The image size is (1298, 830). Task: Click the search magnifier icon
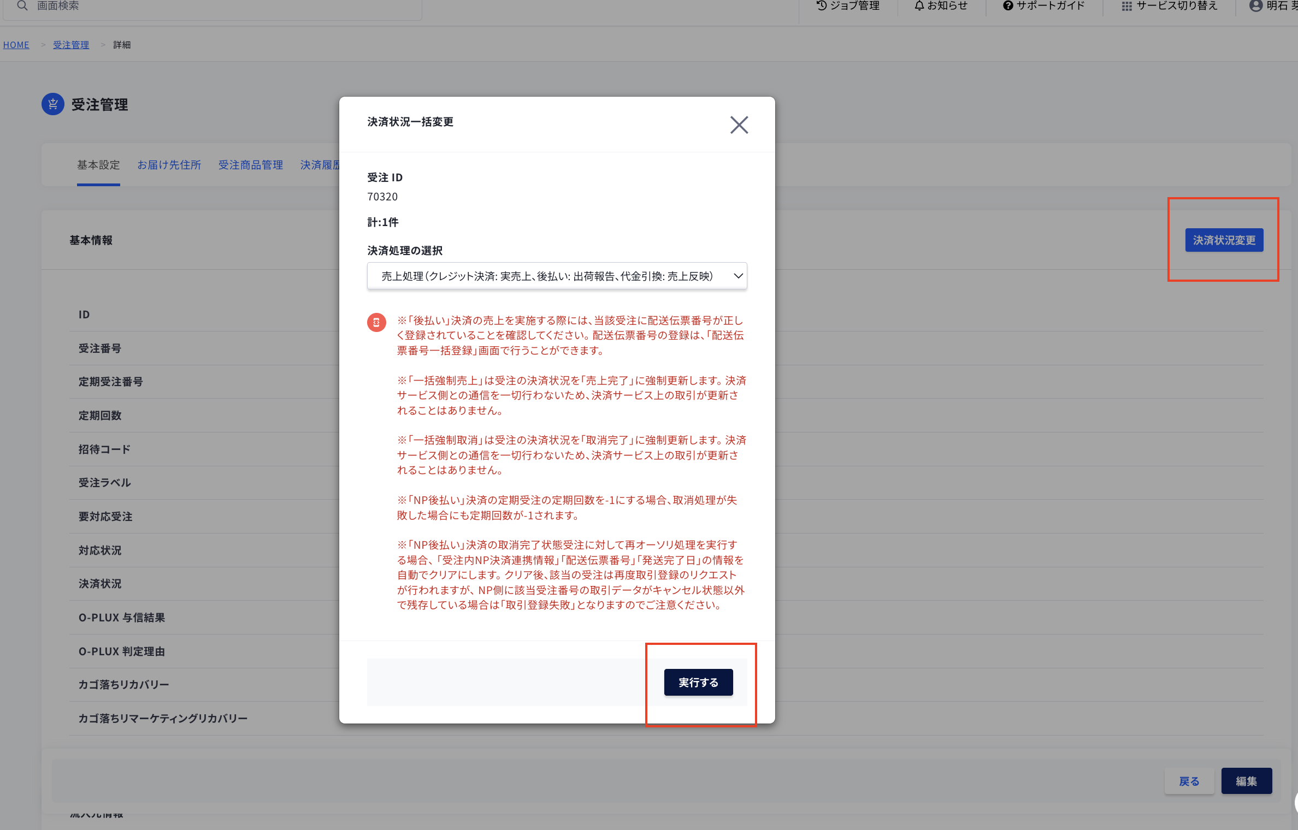pyautogui.click(x=22, y=5)
